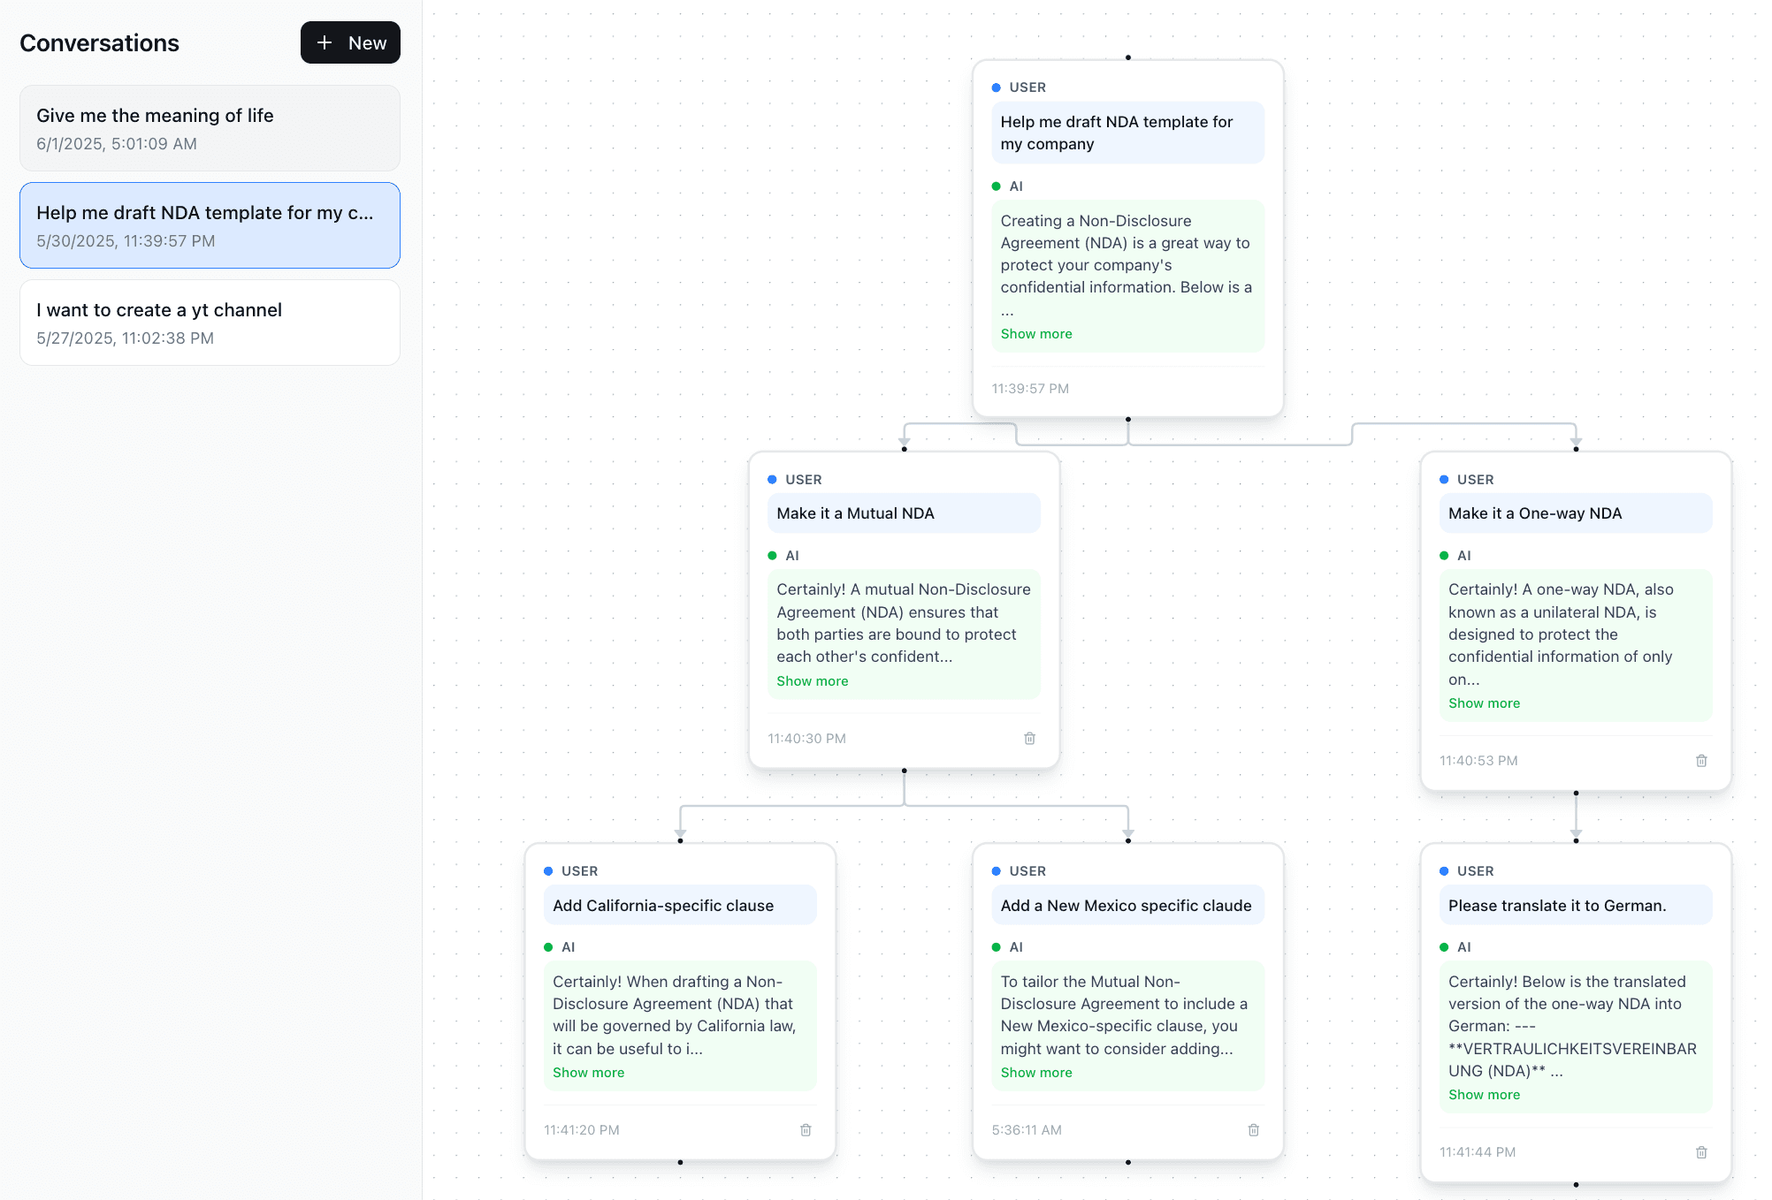The height and width of the screenshot is (1200, 1772).
Task: Show more of the California law AI reply
Action: [588, 1072]
